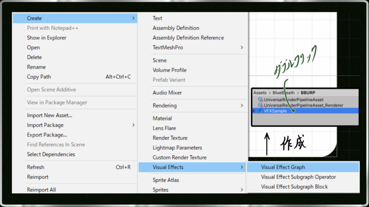Image resolution: width=369 pixels, height=207 pixels.
Task: Expand the VFXSample asset foldout triangle
Action: (x=254, y=111)
